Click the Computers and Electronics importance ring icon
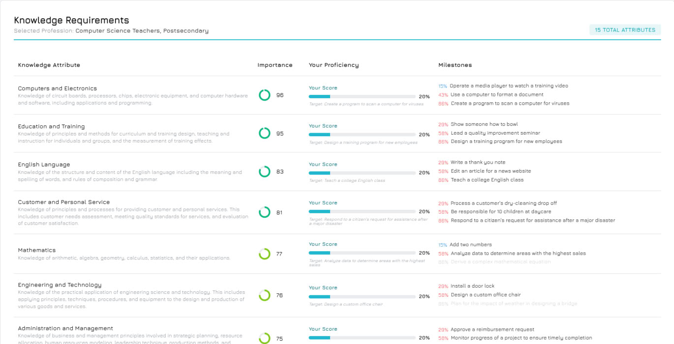This screenshot has height=344, width=674. (x=265, y=95)
